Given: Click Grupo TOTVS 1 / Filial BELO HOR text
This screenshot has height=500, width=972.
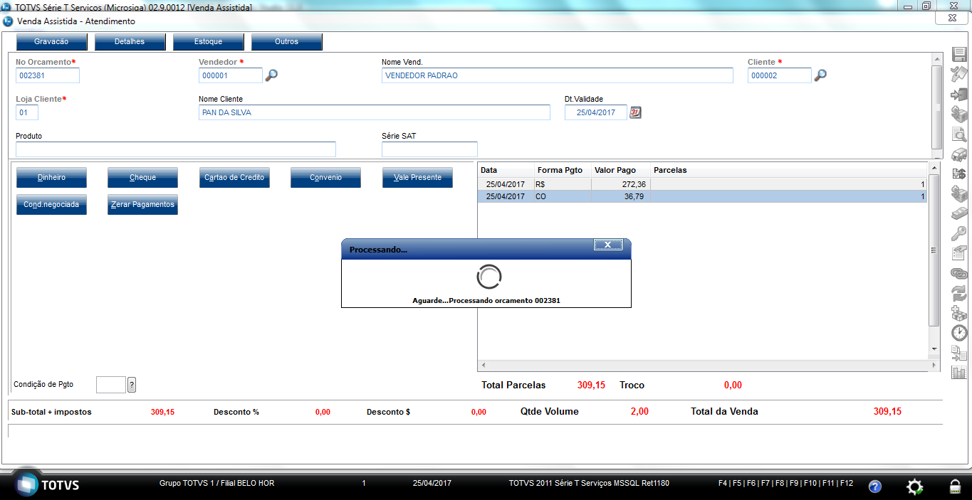Looking at the screenshot, I should [x=216, y=484].
